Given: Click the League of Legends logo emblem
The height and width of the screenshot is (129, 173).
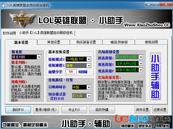Looking at the screenshot, I should click(22, 19).
